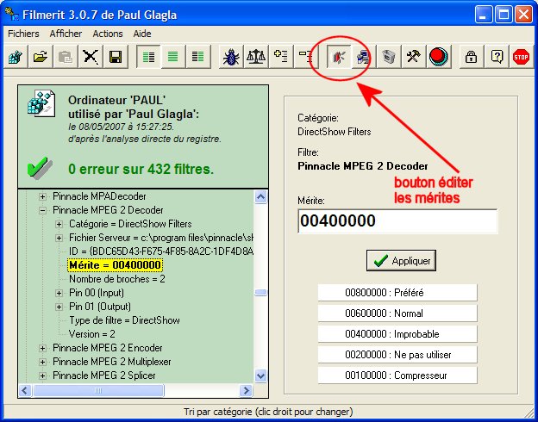The width and height of the screenshot is (538, 422).
Task: Expand the Catégorie = DirectShow Filters node
Action: pos(59,224)
